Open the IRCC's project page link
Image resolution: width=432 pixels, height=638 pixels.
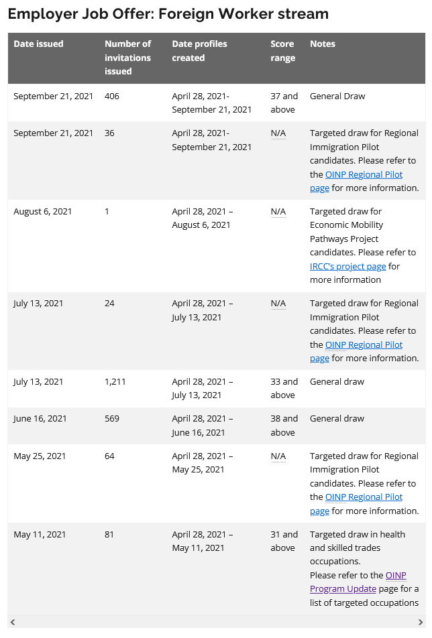click(347, 267)
